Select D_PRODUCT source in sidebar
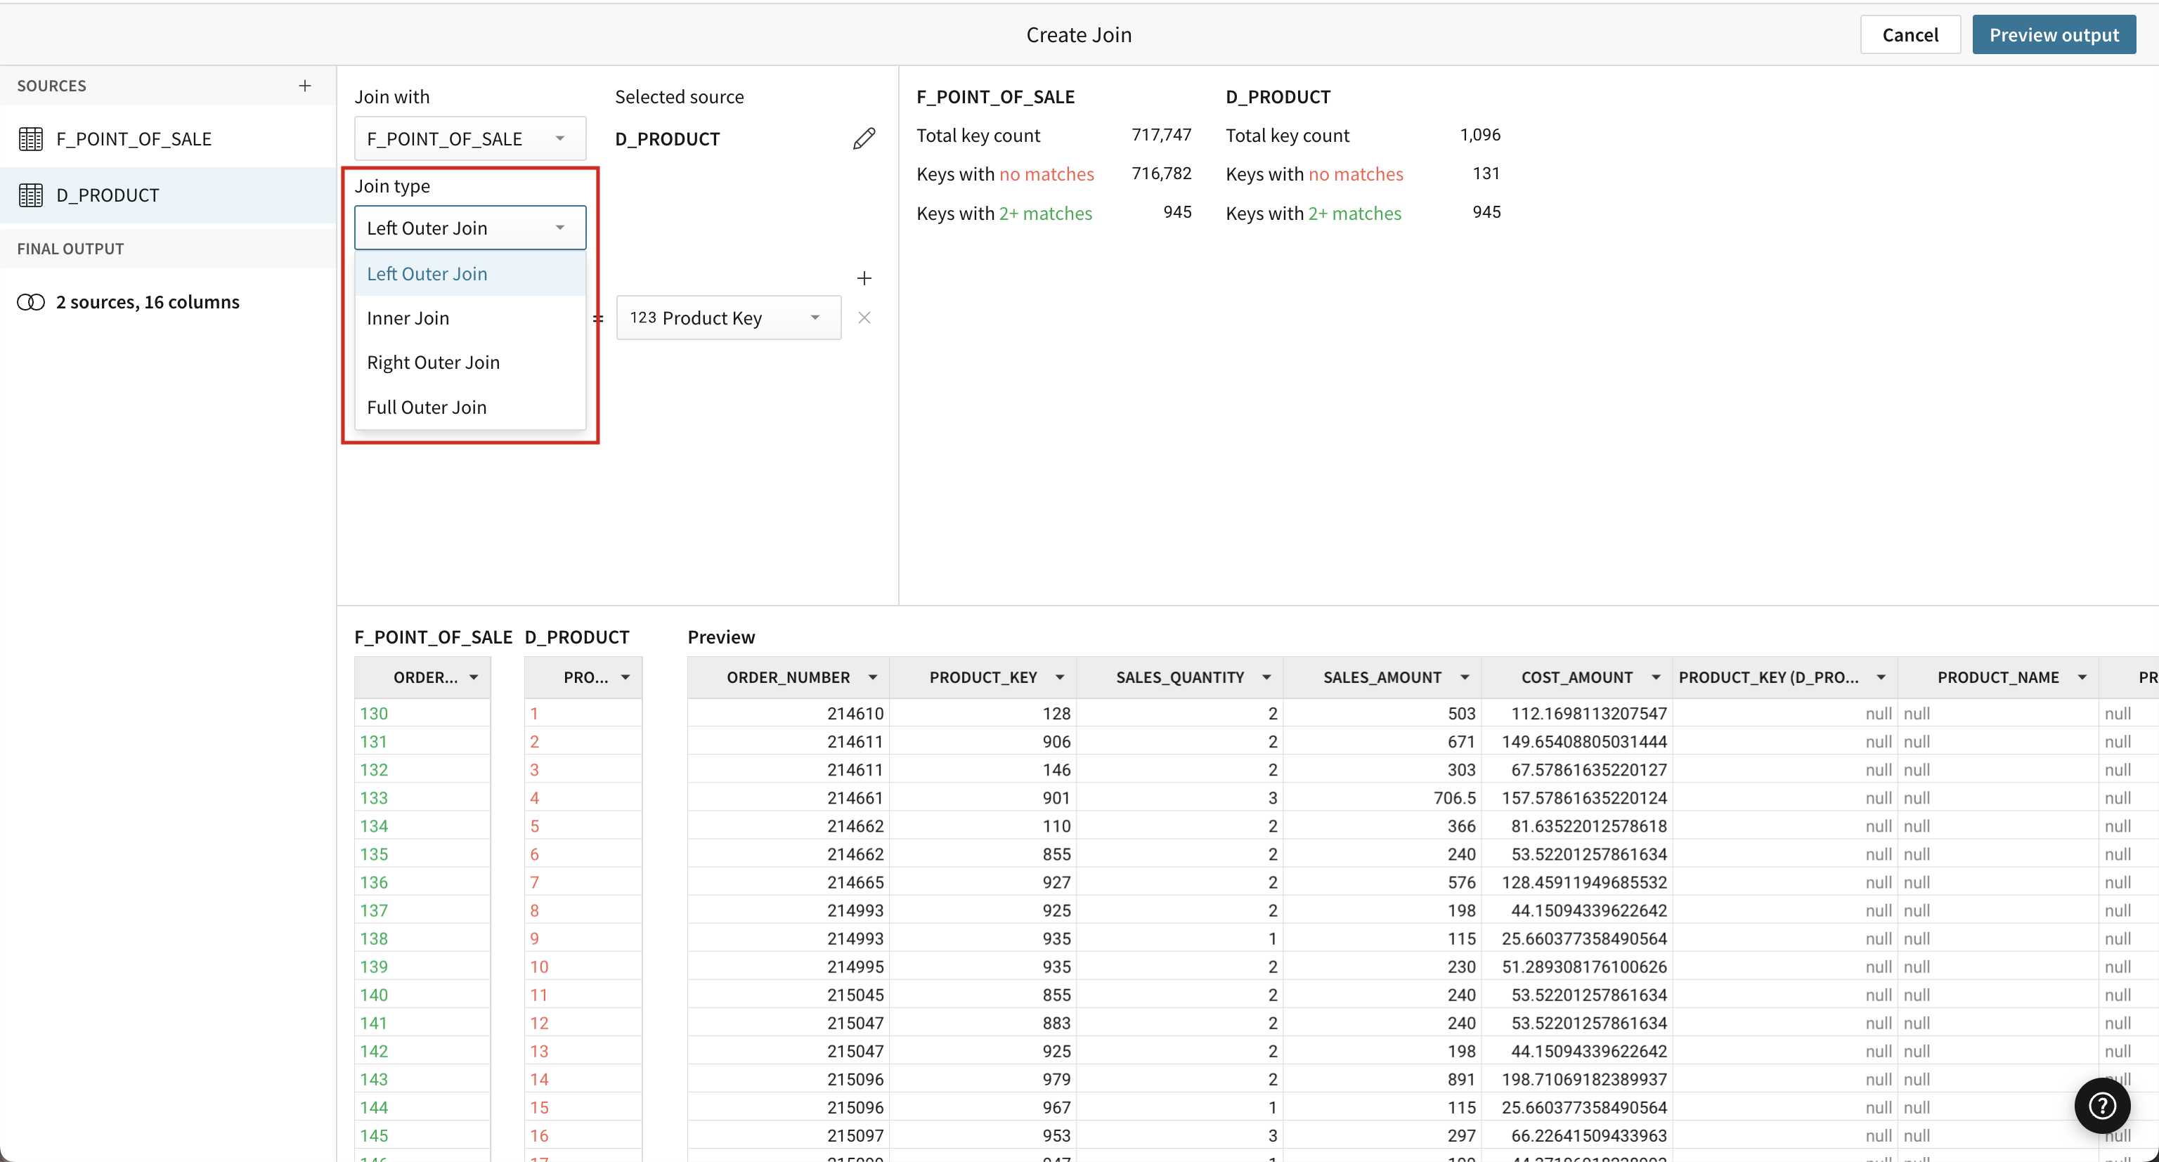Viewport: 2159px width, 1162px height. pos(168,195)
